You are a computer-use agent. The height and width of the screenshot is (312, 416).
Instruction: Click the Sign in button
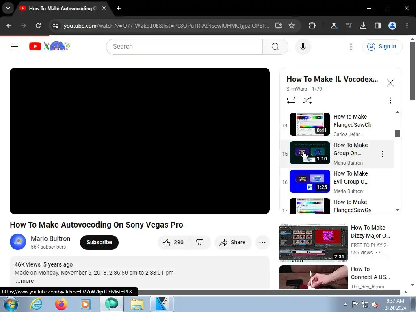pyautogui.click(x=382, y=47)
